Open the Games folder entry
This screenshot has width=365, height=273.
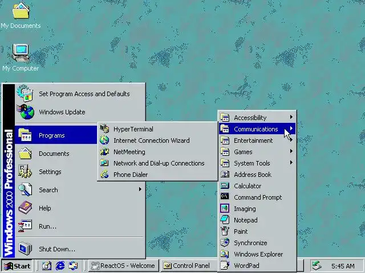click(x=257, y=152)
